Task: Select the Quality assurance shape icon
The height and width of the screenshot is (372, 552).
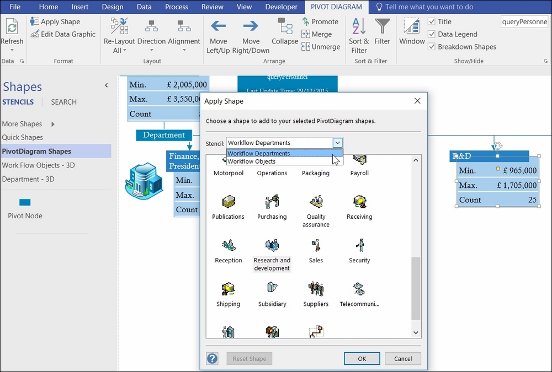Action: coord(316,202)
